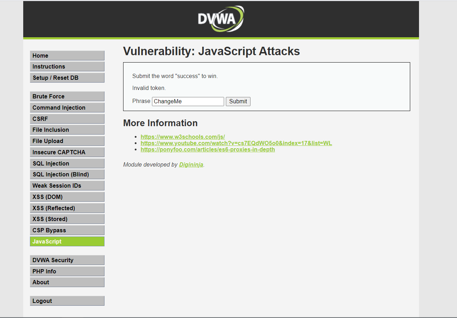This screenshot has height=318, width=457.
Task: Open DVWA Security settings
Action: tap(67, 260)
